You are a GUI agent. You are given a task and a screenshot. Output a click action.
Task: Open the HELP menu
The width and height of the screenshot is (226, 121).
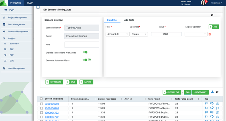[x=30, y=3]
